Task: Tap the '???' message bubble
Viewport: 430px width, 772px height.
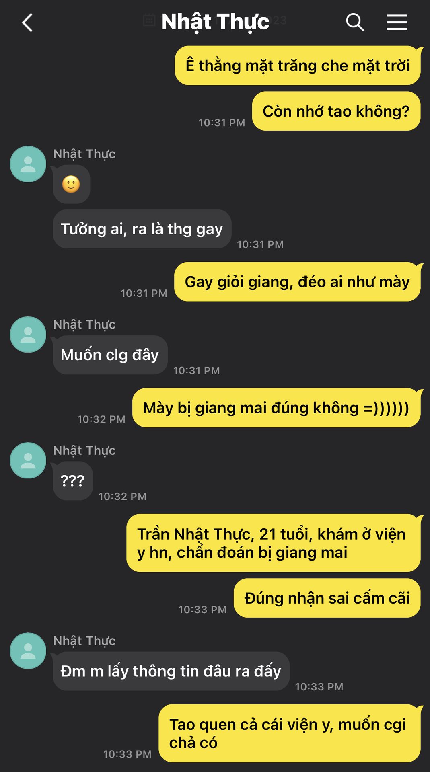Action: pos(73,481)
